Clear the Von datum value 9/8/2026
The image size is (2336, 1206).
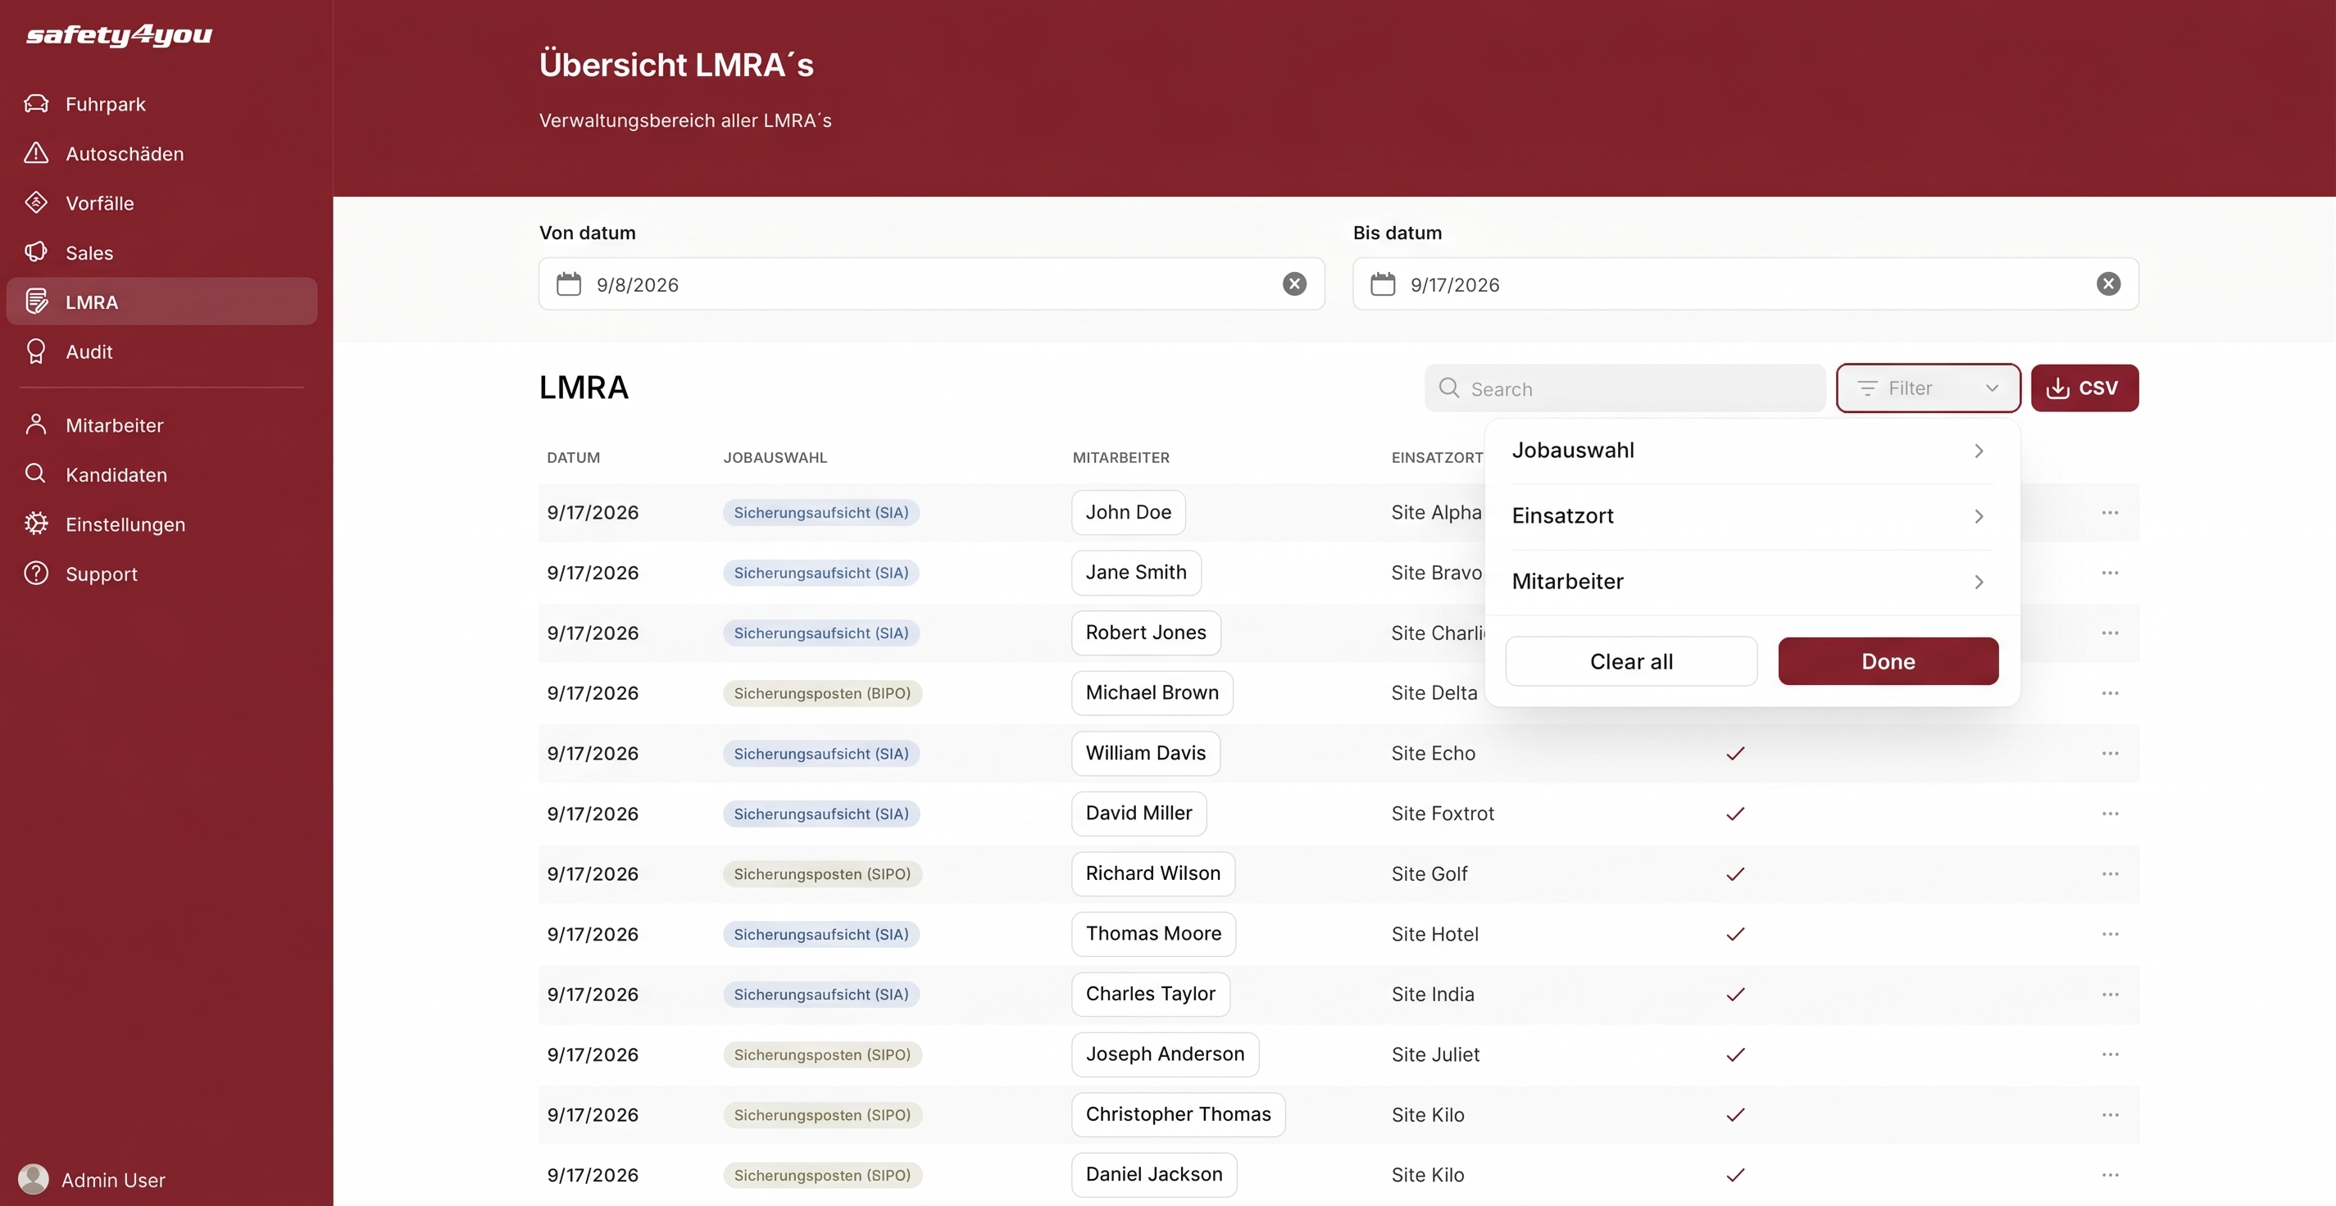coord(1294,283)
